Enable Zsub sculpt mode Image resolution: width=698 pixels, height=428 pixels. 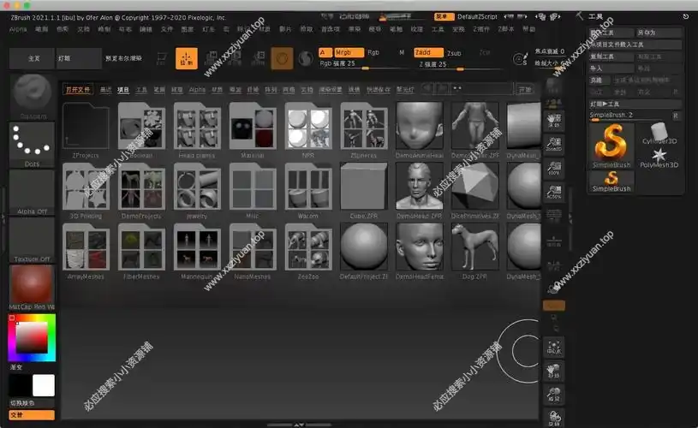coord(454,52)
